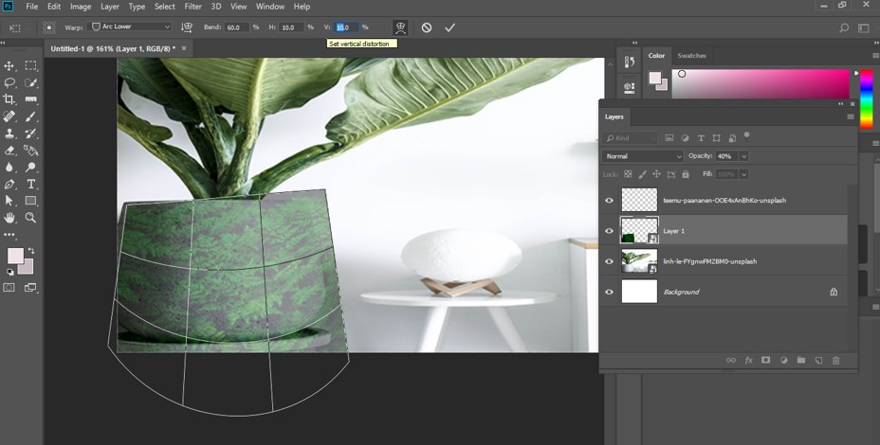Select the Horizontal Type tool
The image size is (880, 445).
click(x=31, y=184)
